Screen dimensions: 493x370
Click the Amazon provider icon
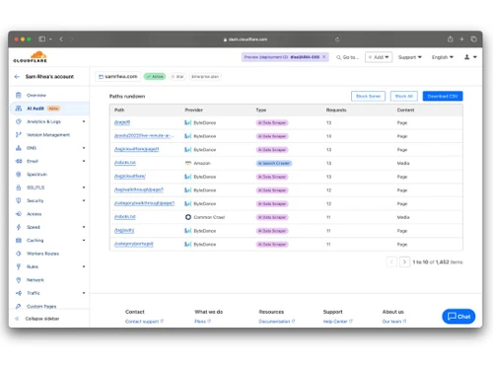pos(188,163)
